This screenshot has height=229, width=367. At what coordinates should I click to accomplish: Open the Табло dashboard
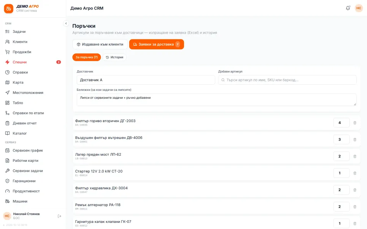(33, 103)
